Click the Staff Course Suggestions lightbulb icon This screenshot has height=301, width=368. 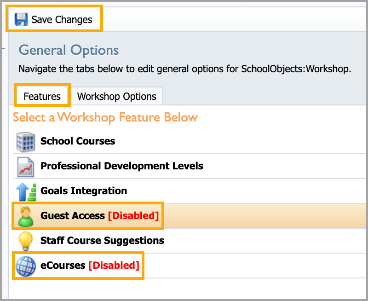(x=26, y=241)
